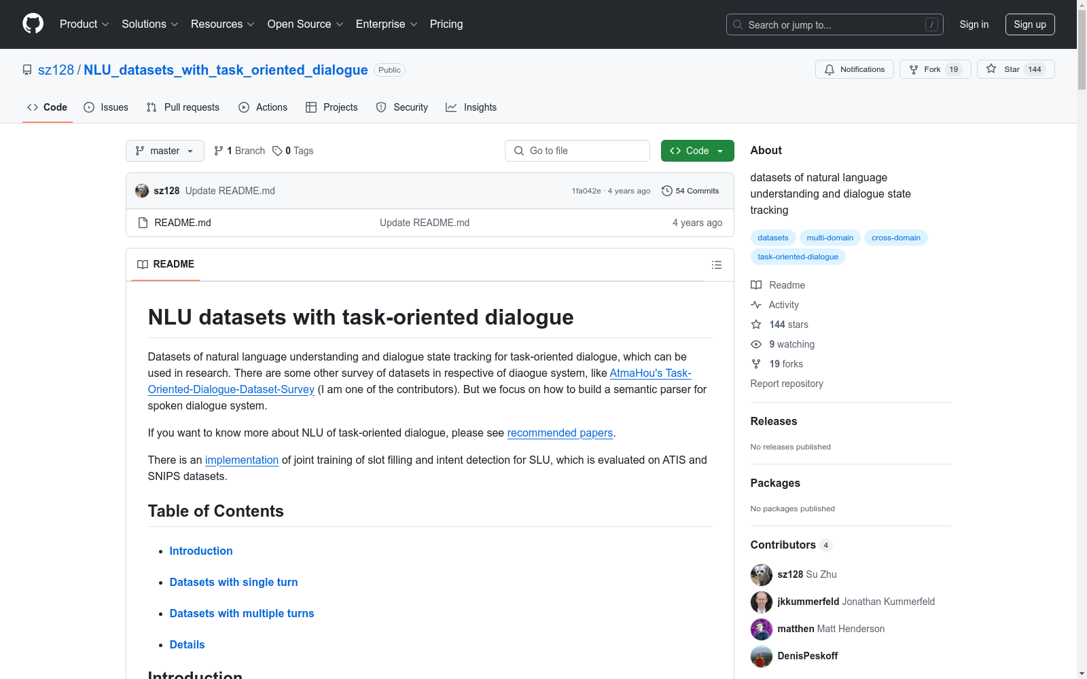
Task: Click the Report repository link
Action: pyautogui.click(x=787, y=384)
